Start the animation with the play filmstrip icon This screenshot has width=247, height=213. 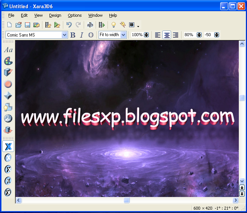102,25
